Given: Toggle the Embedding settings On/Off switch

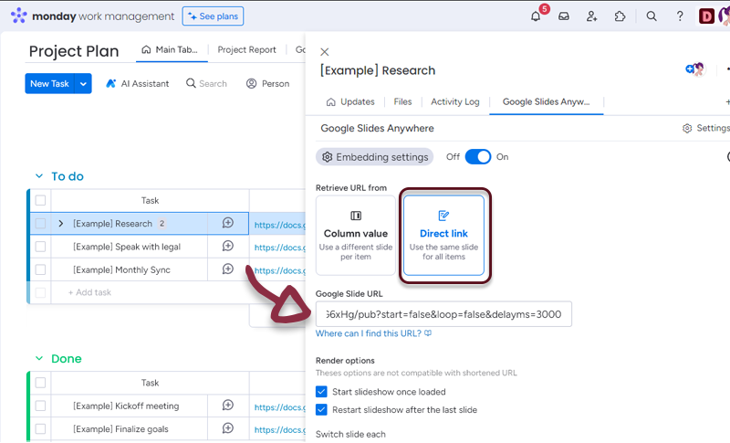Looking at the screenshot, I should [x=478, y=157].
